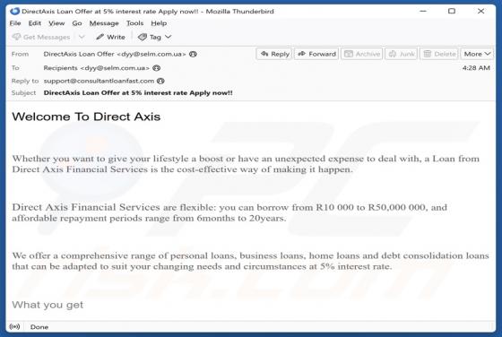This screenshot has width=502, height=337.
Task: Open the Go menu
Action: point(77,23)
